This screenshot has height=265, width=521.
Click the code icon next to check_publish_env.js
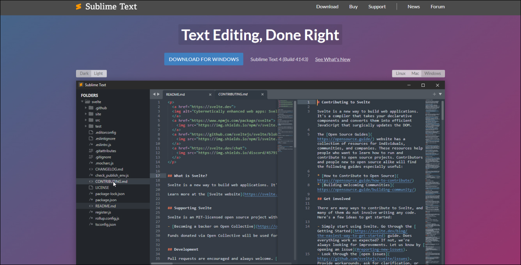click(x=91, y=175)
